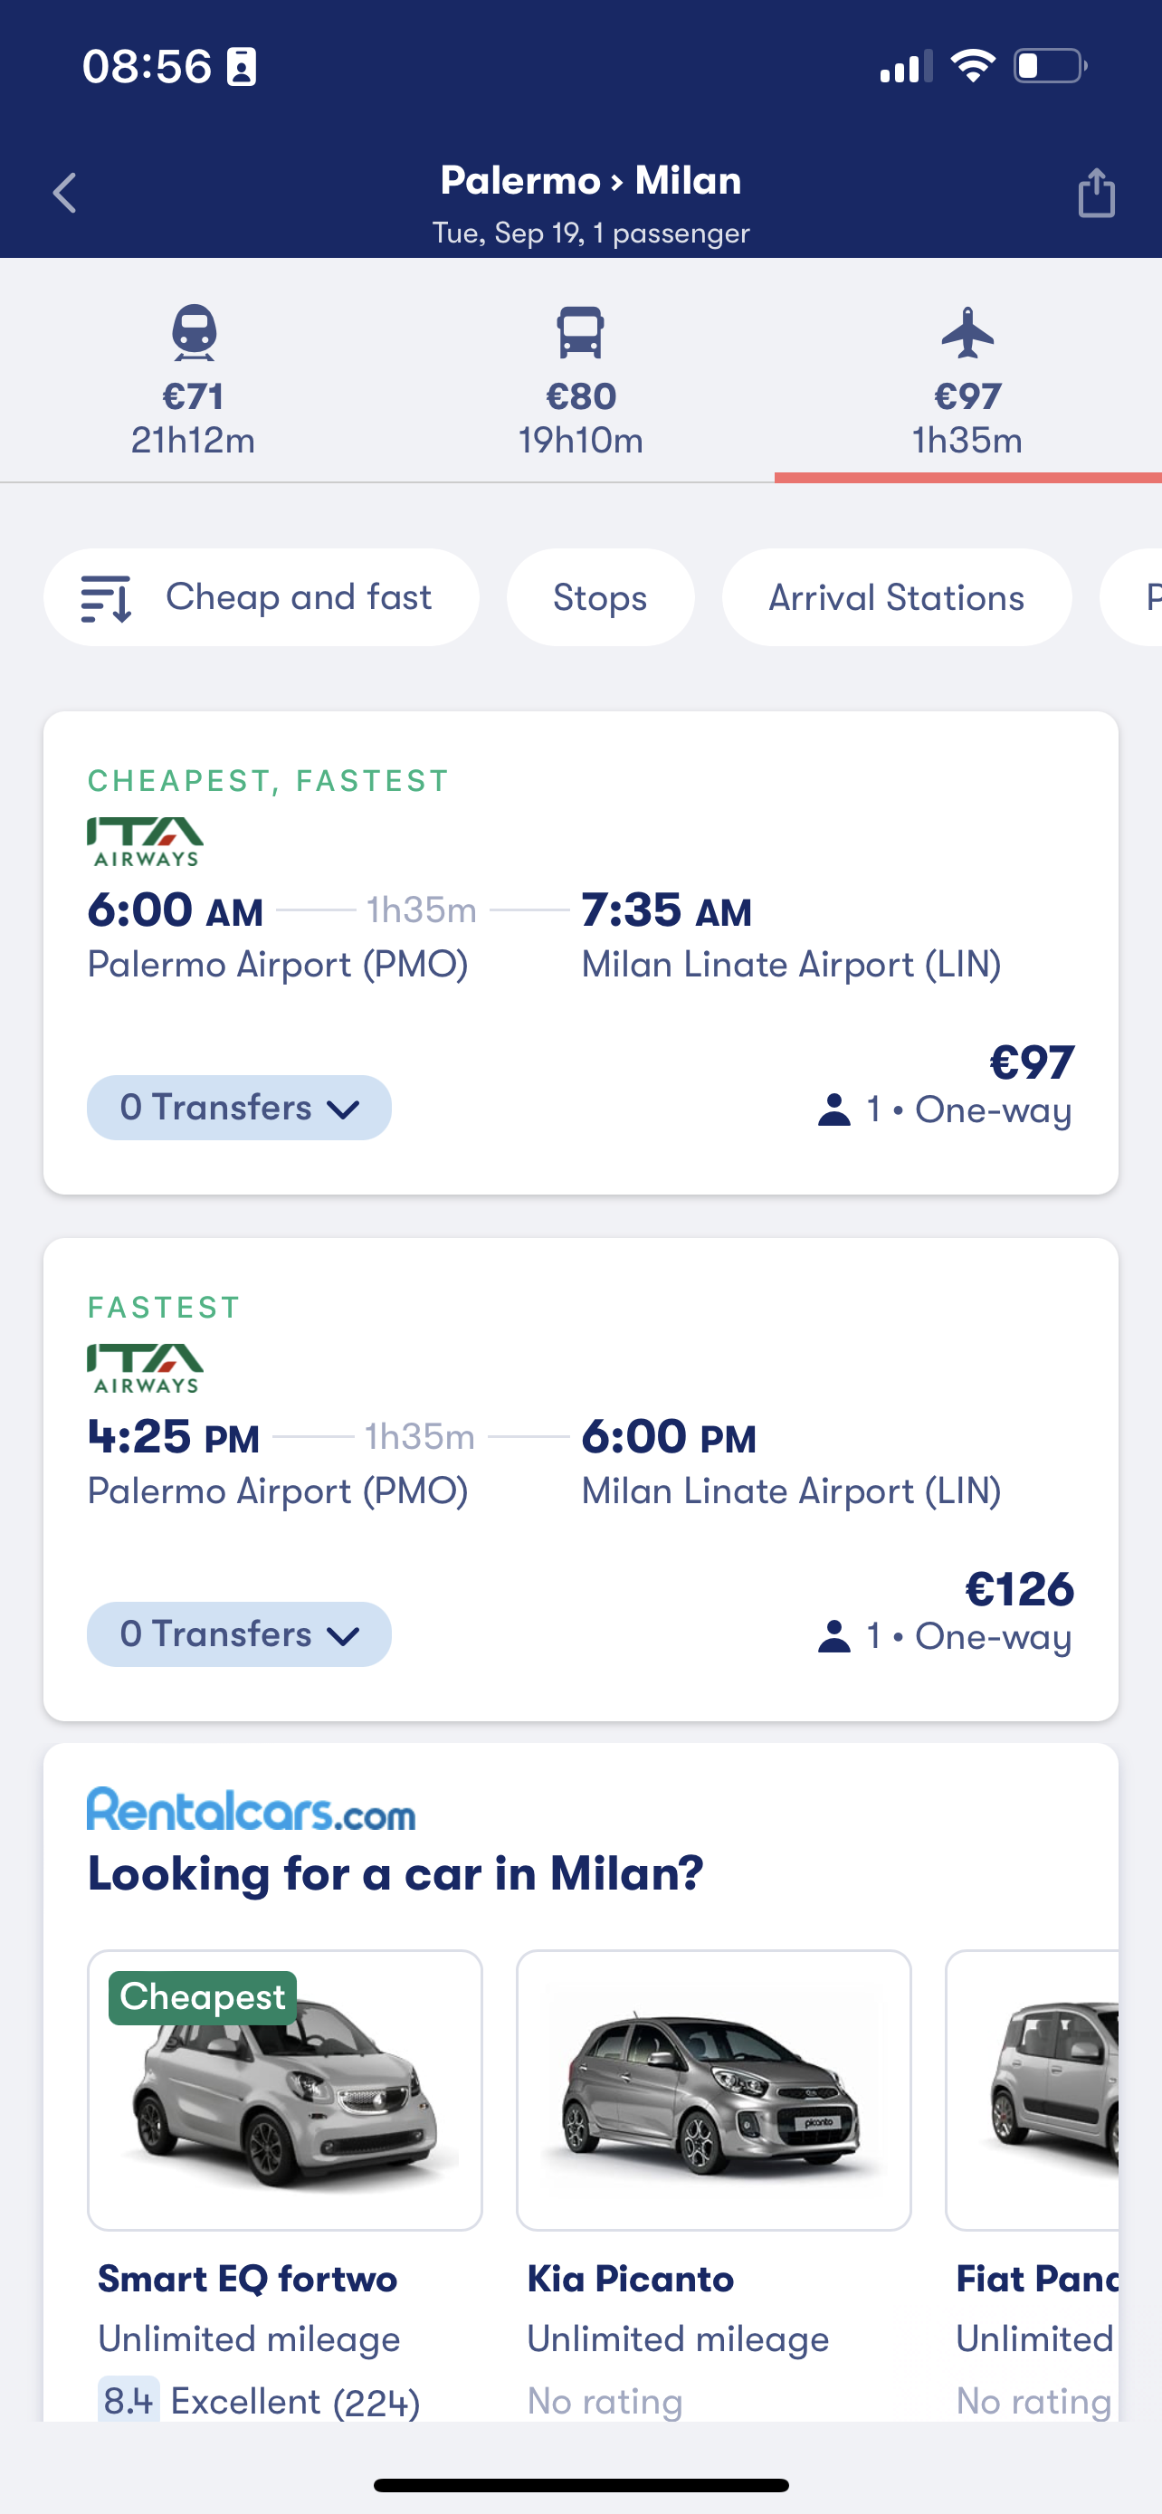
Task: Open the Stops filter
Action: click(600, 597)
